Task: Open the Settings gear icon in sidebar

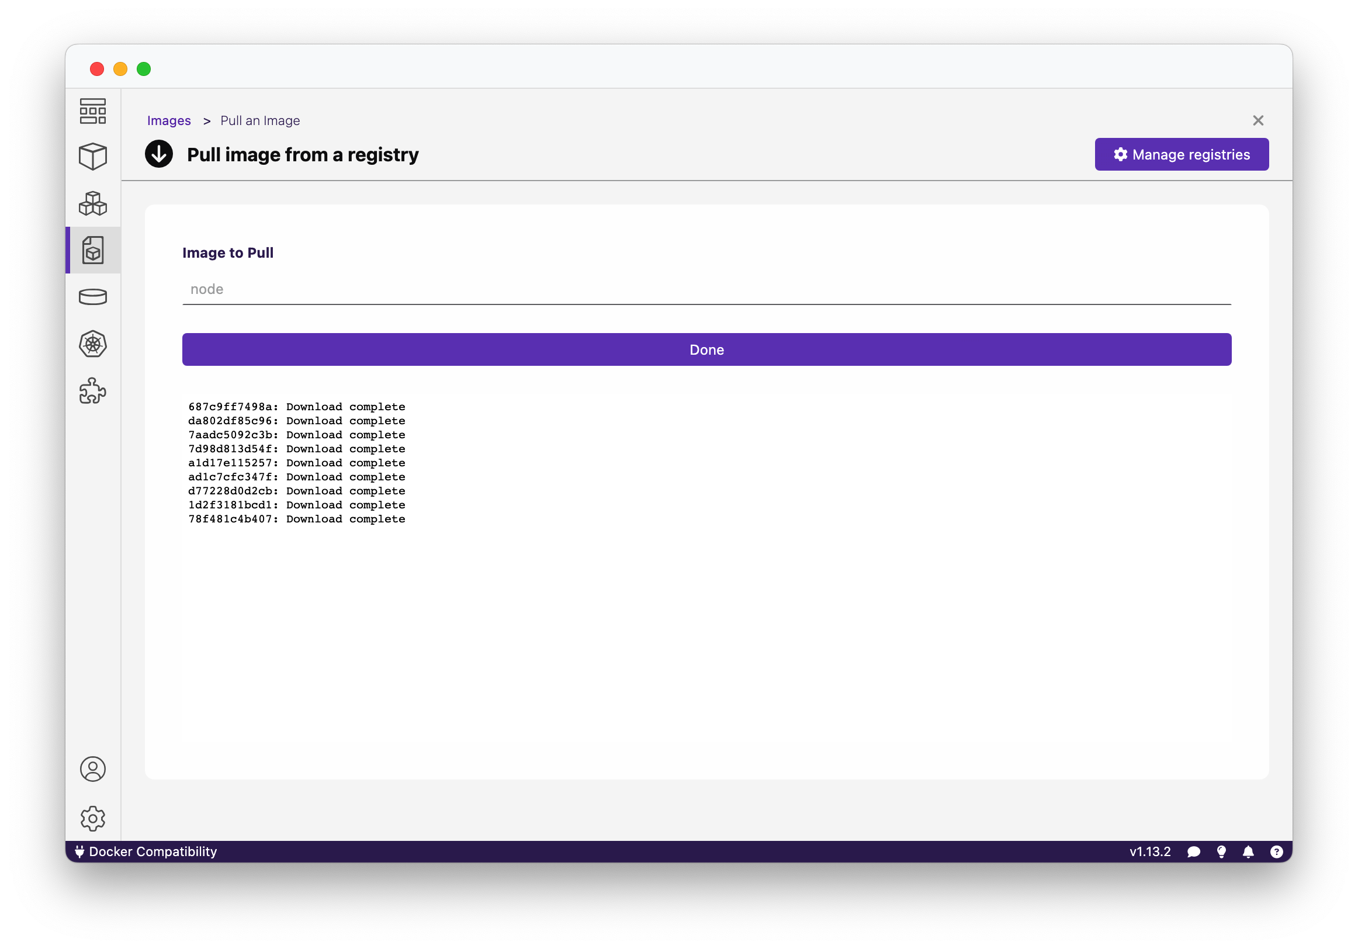Action: click(x=93, y=819)
